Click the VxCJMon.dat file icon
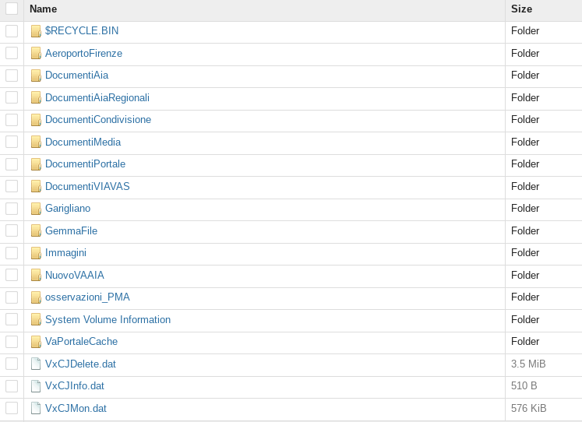 (x=36, y=408)
